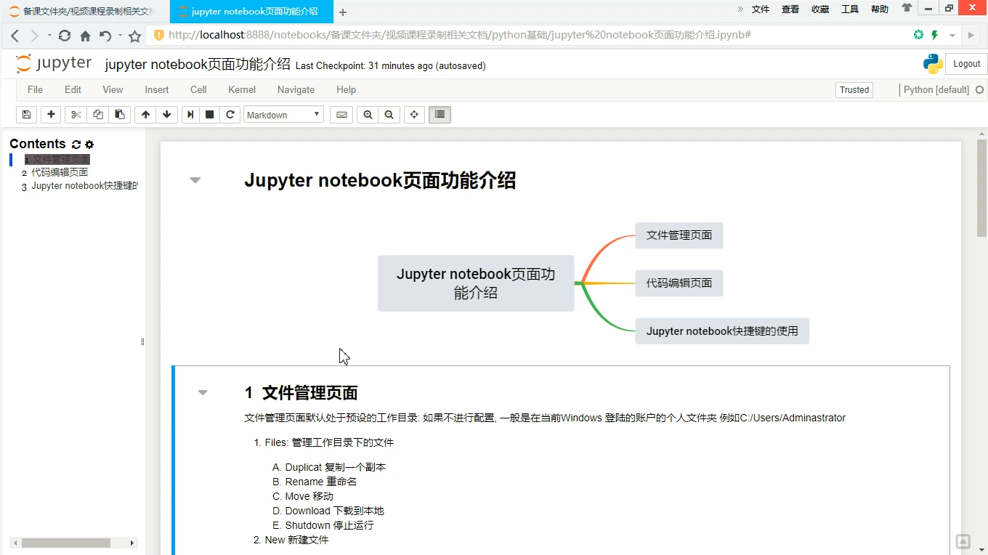Image resolution: width=988 pixels, height=555 pixels.
Task: Open command palette keyboard icon
Action: click(341, 115)
